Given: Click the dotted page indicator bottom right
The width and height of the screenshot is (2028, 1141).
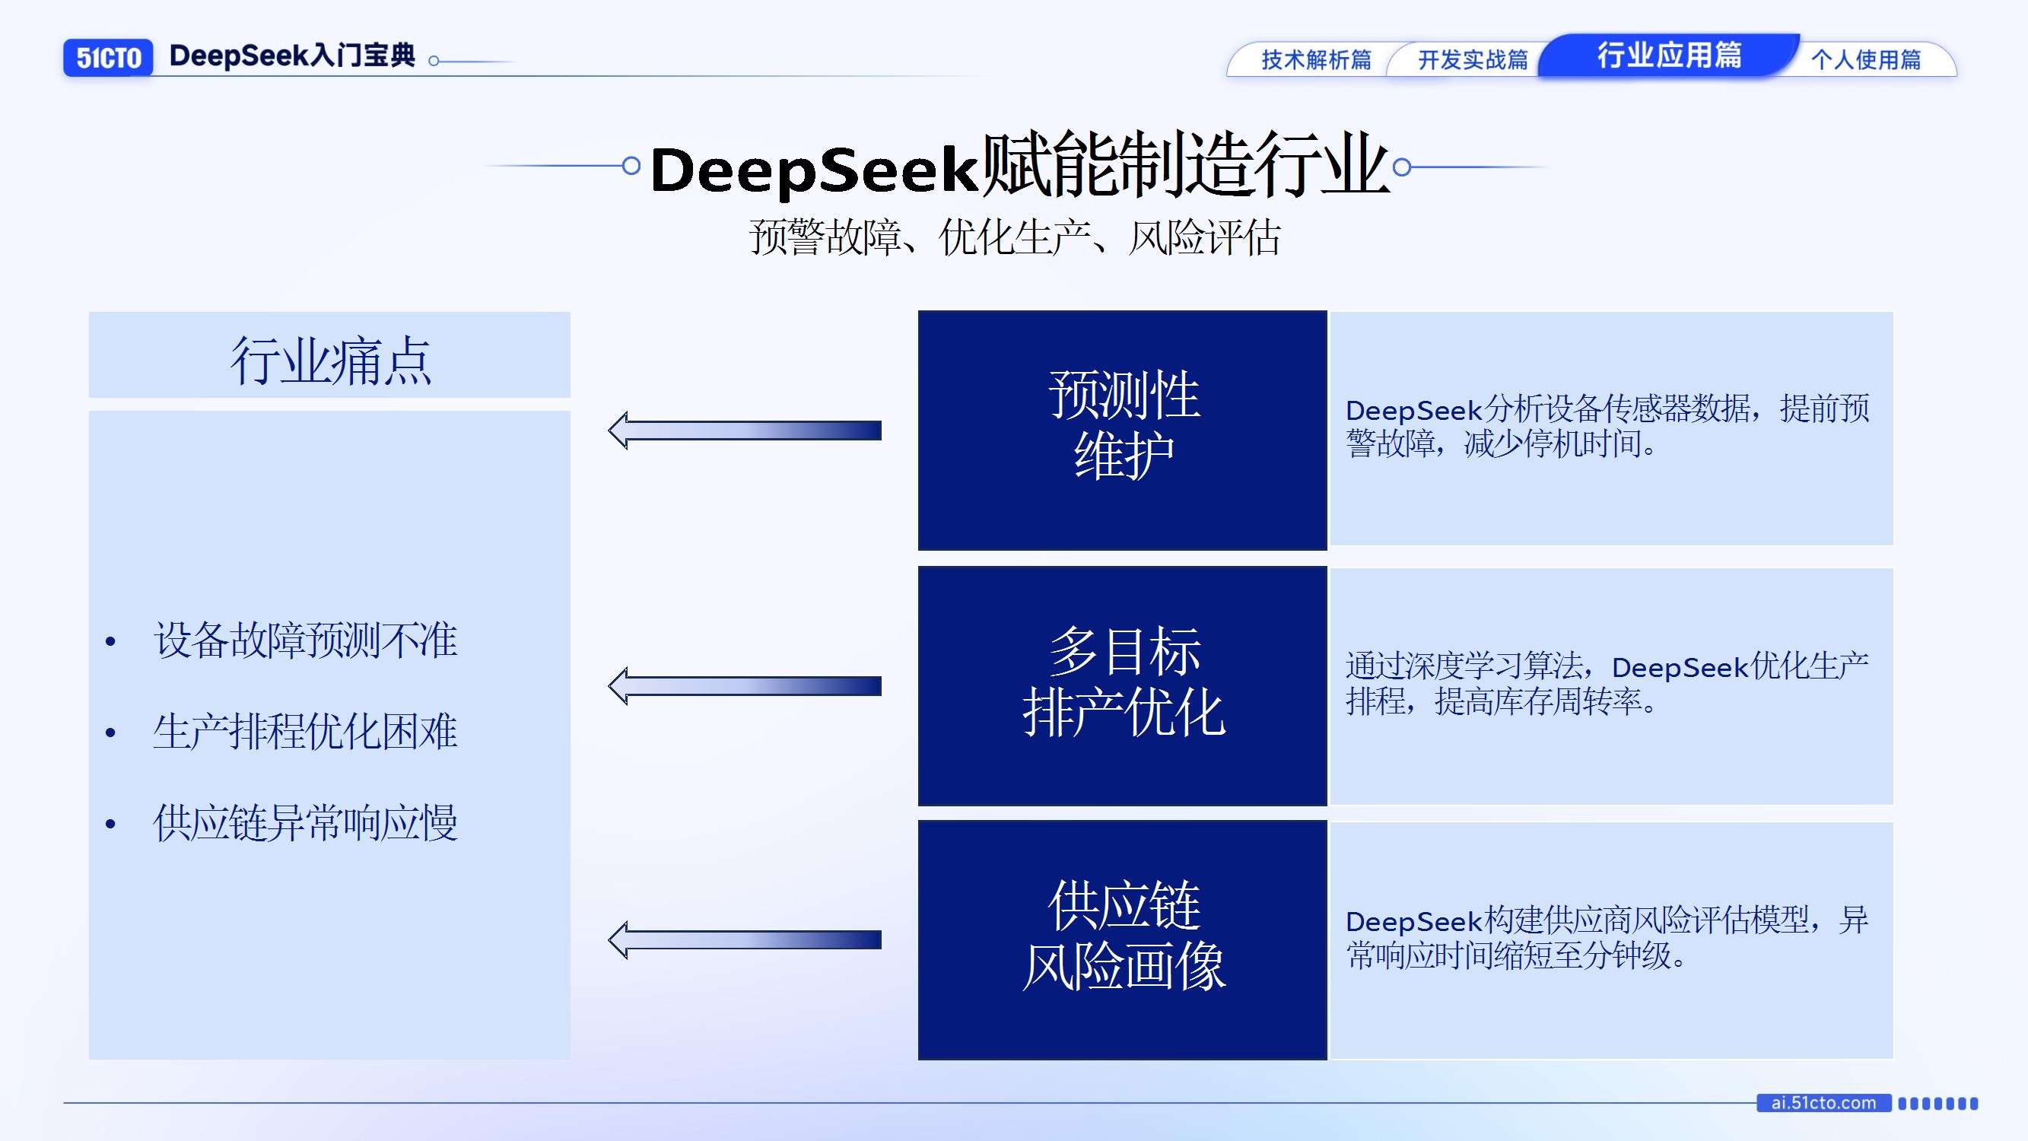Looking at the screenshot, I should [x=1937, y=1103].
